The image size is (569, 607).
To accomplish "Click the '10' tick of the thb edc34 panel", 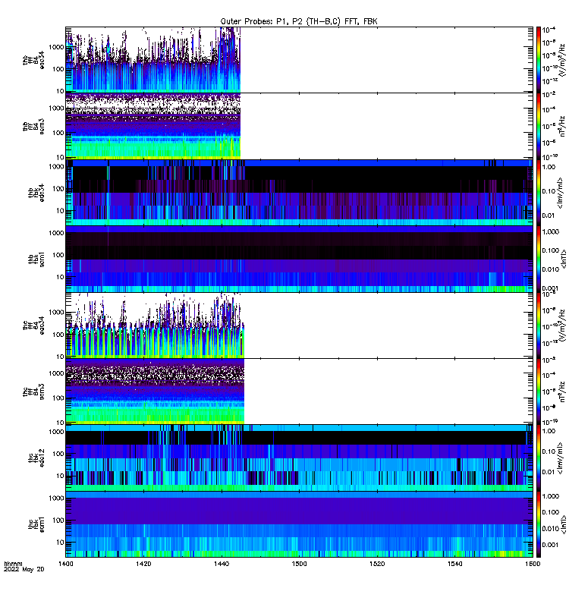I will (60, 211).
